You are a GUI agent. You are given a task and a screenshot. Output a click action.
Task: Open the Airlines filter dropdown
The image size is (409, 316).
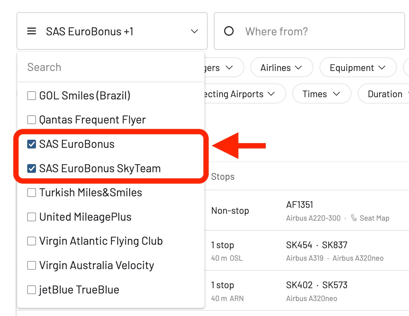(281, 67)
